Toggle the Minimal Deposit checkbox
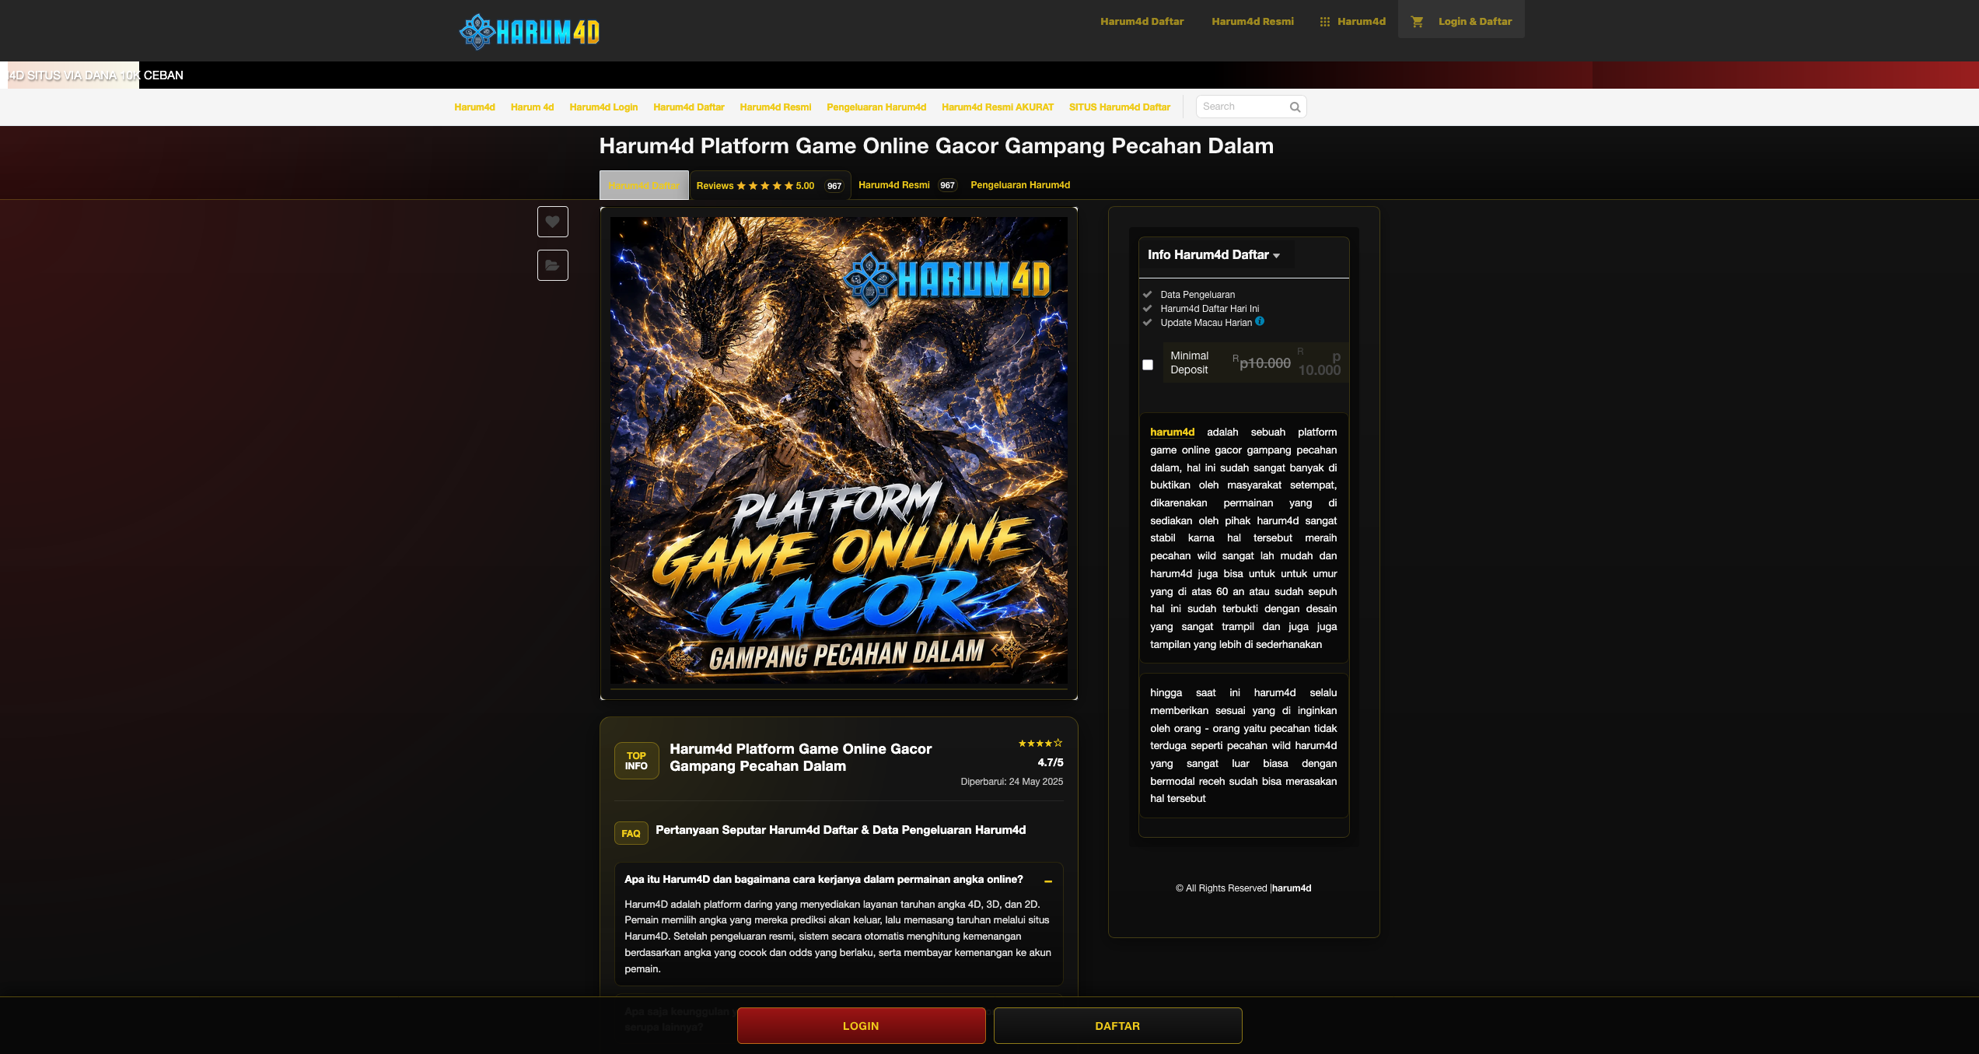This screenshot has height=1054, width=1979. click(x=1148, y=365)
